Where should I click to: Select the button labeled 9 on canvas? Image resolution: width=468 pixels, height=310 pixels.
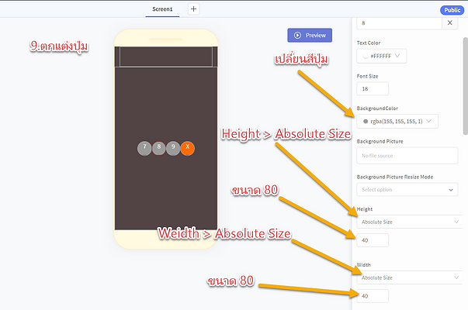(x=173, y=148)
